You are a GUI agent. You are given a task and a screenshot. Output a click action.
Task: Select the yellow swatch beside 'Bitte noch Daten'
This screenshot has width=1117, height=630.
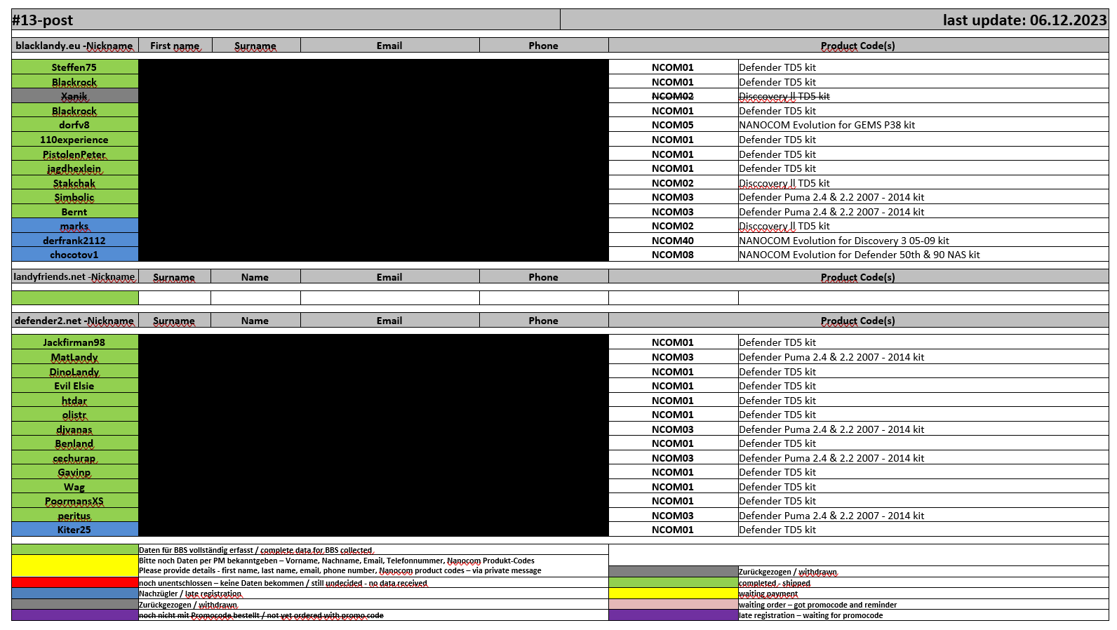point(75,566)
